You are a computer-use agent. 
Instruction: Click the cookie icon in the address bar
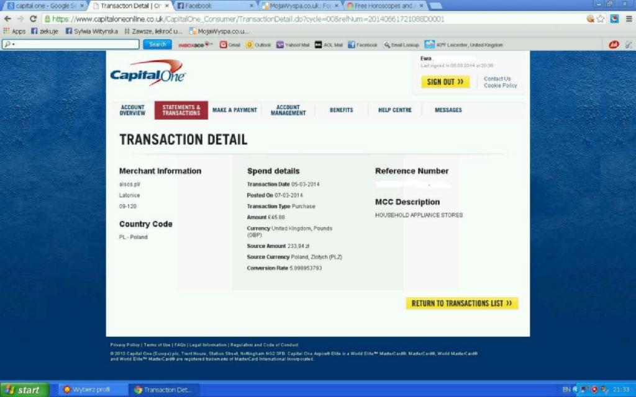click(x=590, y=19)
